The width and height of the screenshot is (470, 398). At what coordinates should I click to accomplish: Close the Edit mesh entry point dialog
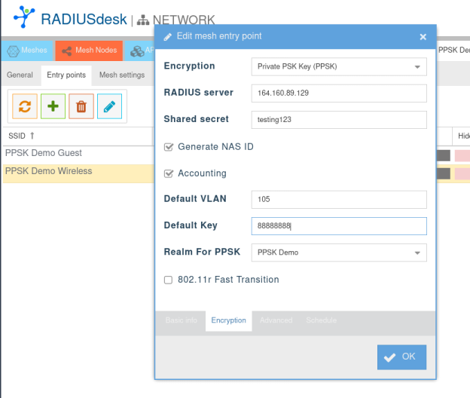[423, 36]
